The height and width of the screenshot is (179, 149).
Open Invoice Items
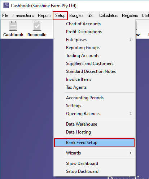point(79,79)
